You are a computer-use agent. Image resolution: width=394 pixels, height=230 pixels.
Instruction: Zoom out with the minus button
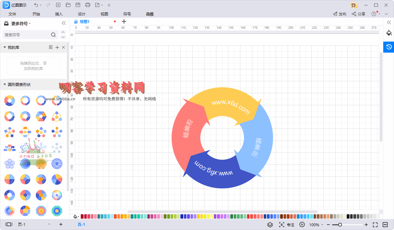pos(328,225)
